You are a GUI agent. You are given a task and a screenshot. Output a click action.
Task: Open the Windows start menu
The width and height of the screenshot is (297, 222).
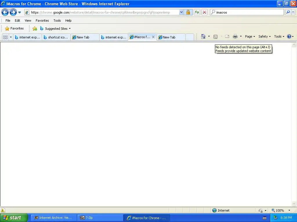14,218
